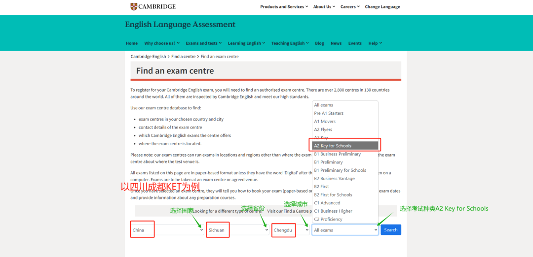The image size is (533, 257).
Task: Open the Events page
Action: (x=355, y=43)
